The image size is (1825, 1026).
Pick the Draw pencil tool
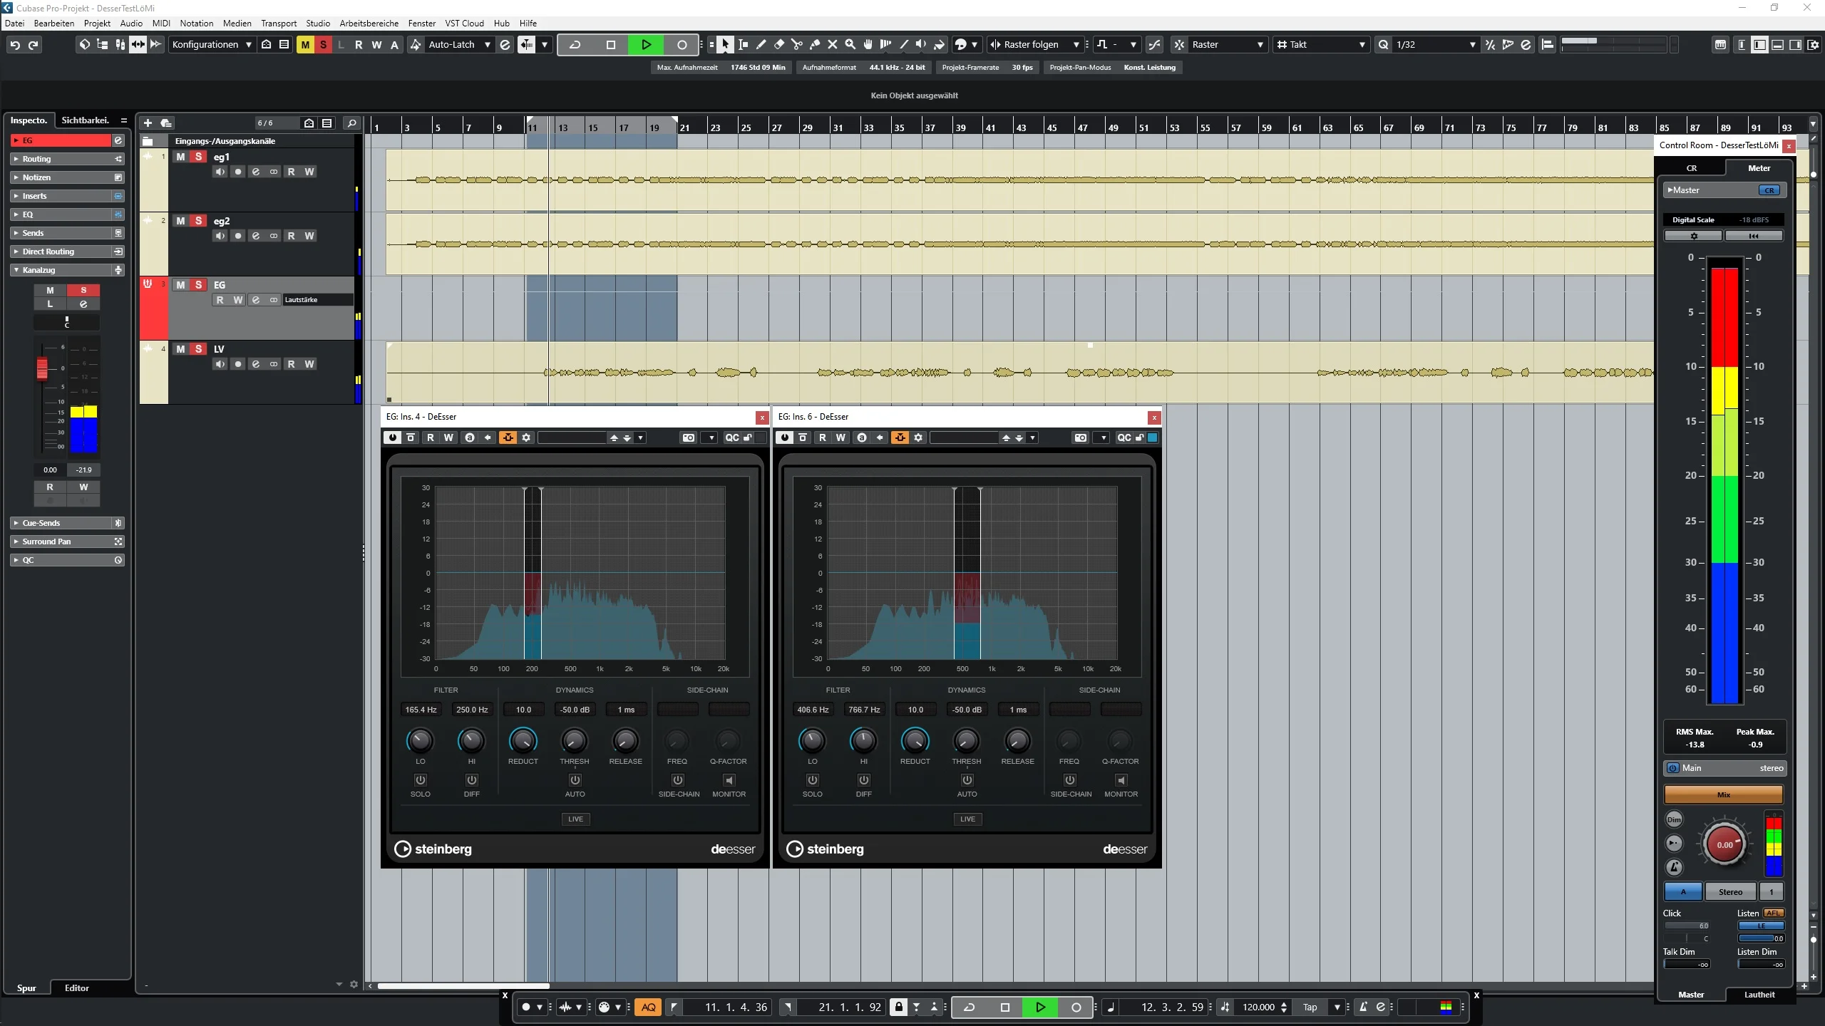[761, 44]
